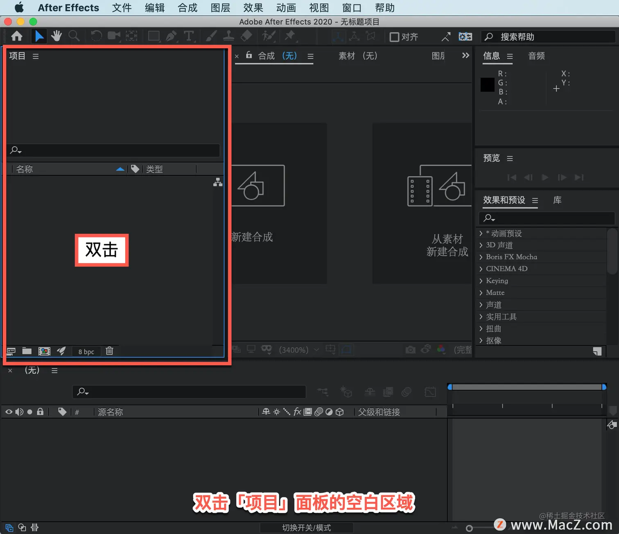Expand the Keying effects category
This screenshot has height=534, width=619.
pos(481,281)
